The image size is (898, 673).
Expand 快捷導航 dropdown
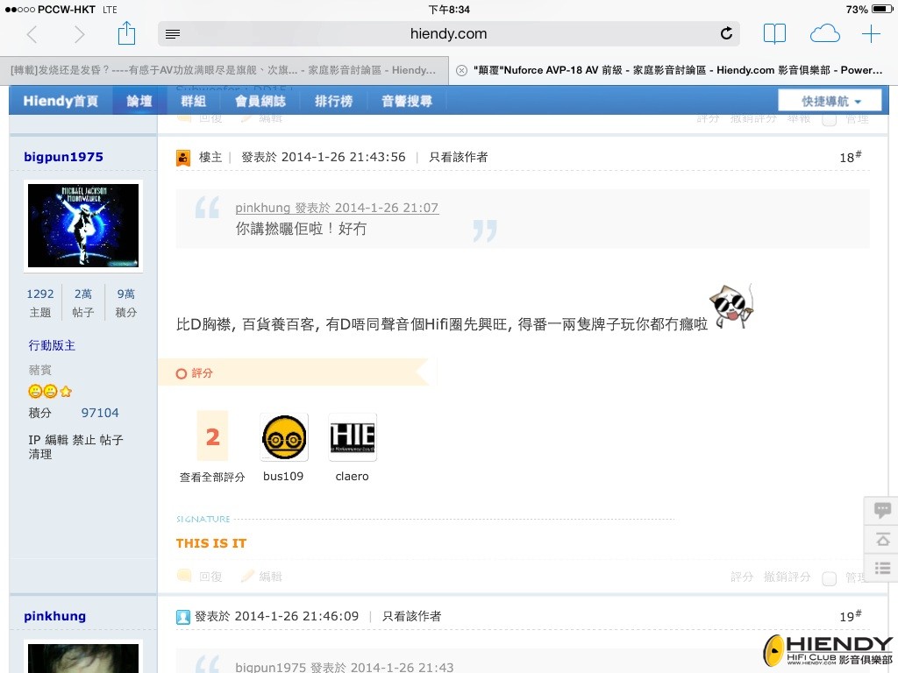pyautogui.click(x=830, y=101)
